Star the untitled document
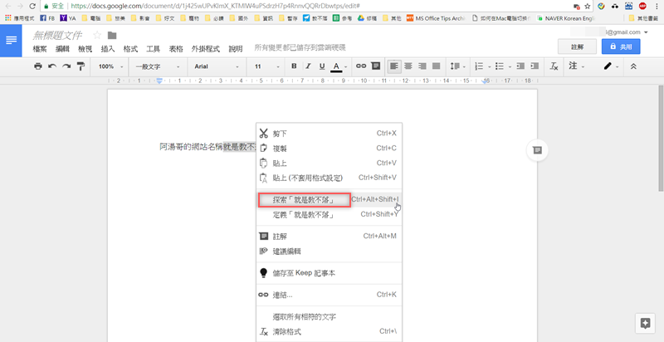Viewport: 664px width, 342px height. pyautogui.click(x=97, y=35)
